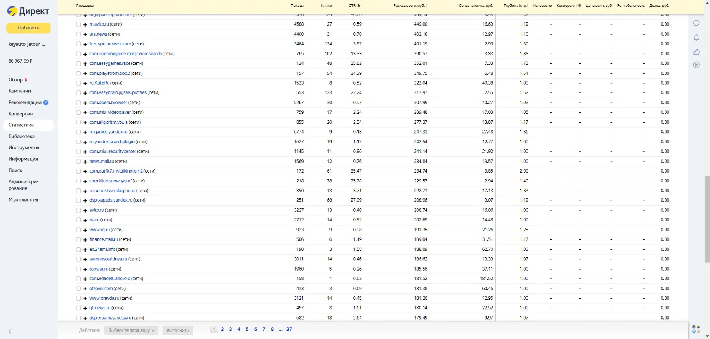This screenshot has height=339, width=710.
Task: Open the chat messages icon
Action: [x=696, y=23]
